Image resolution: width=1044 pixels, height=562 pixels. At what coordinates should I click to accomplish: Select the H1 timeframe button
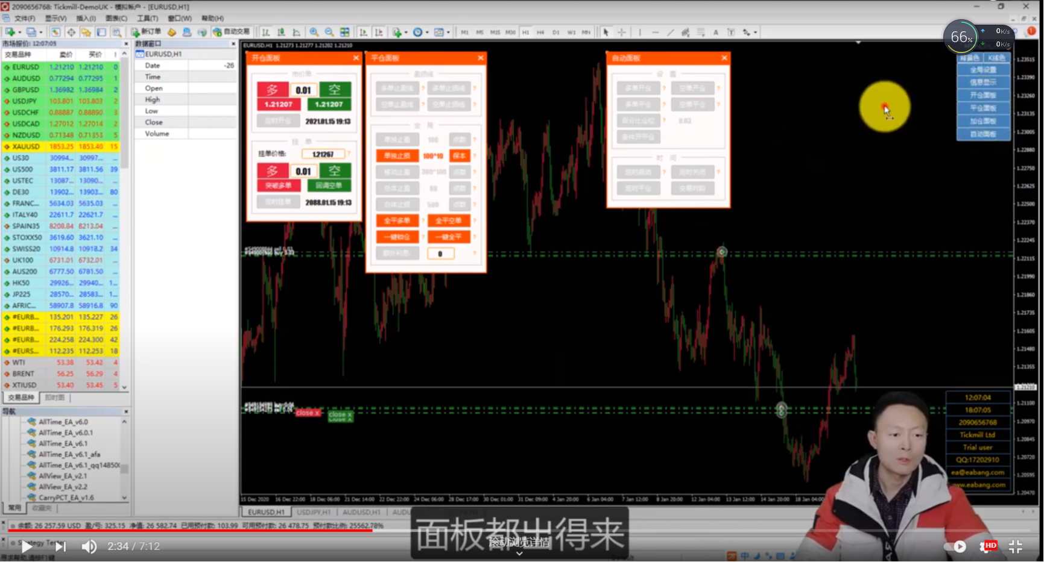tap(525, 32)
